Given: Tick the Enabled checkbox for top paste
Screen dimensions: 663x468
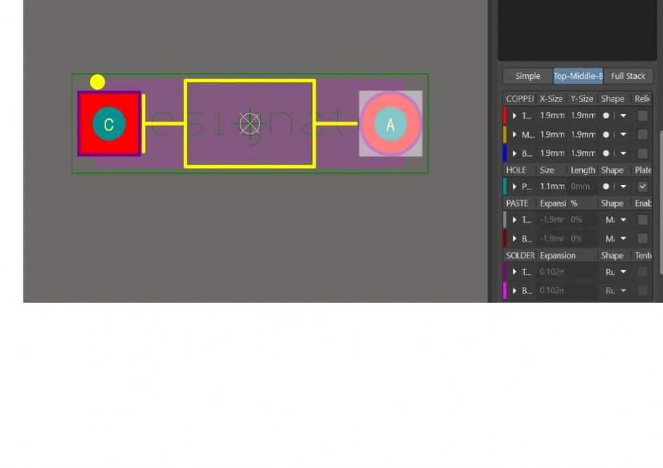Looking at the screenshot, I should click(x=642, y=220).
